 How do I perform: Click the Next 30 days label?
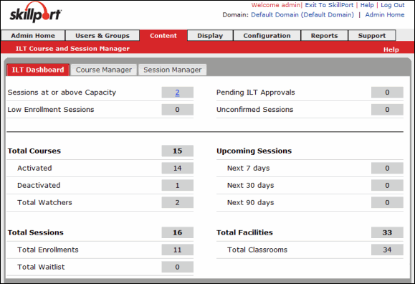pos(251,185)
